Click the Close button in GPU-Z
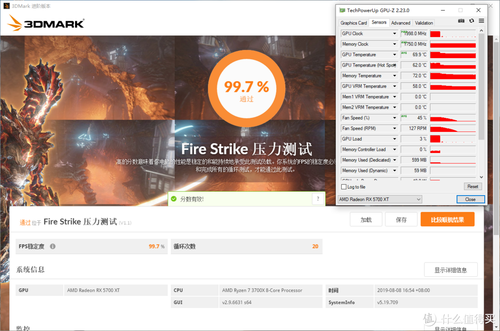500x331 pixels. pyautogui.click(x=470, y=199)
